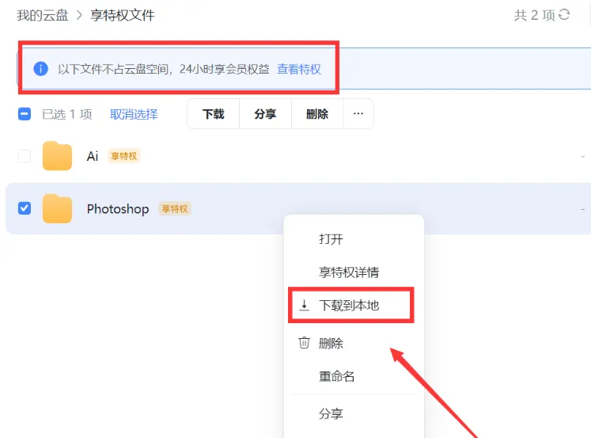Viewport: 591px width, 438px height.
Task: Click the trash icon in context menu
Action: coord(304,343)
